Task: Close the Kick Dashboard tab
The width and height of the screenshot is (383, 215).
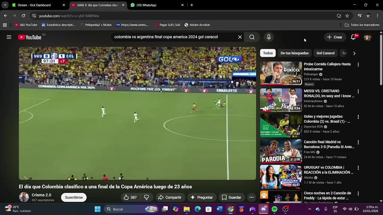Action: 64,5
